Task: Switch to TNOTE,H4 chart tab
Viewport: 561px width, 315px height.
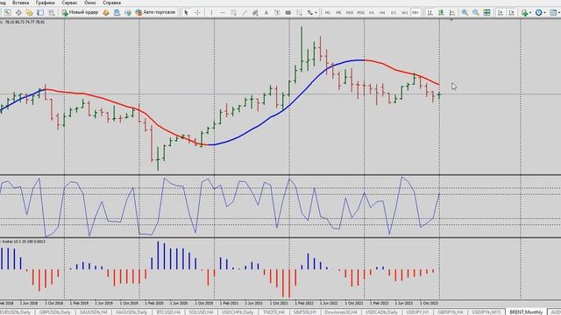Action: click(273, 312)
